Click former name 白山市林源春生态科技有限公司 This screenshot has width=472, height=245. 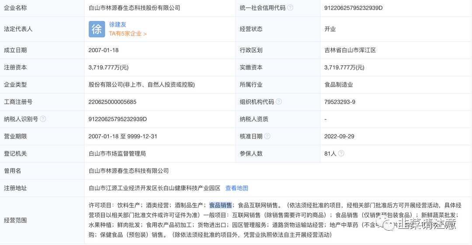pyautogui.click(x=128, y=171)
